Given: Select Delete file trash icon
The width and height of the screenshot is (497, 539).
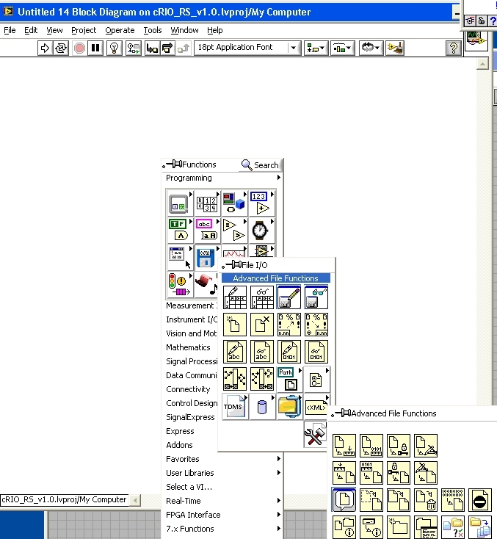Looking at the screenshot, I should 426,500.
